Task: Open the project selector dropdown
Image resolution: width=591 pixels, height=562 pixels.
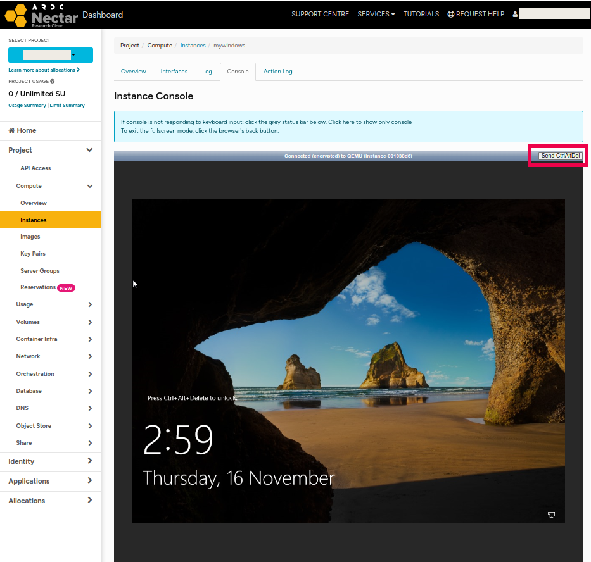Action: tap(51, 55)
